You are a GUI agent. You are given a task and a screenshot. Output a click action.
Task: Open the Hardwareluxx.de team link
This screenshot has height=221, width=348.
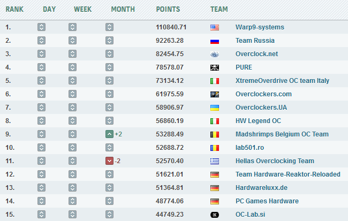[261, 188]
